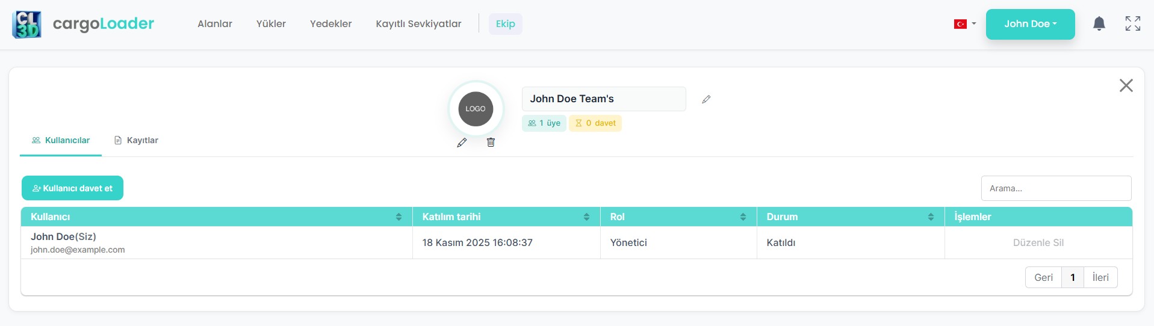This screenshot has height=326, width=1154.
Task: Click the circular LOGO placeholder
Action: tap(476, 109)
